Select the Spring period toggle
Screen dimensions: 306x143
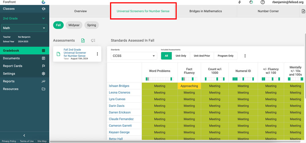pyautogui.click(x=91, y=25)
